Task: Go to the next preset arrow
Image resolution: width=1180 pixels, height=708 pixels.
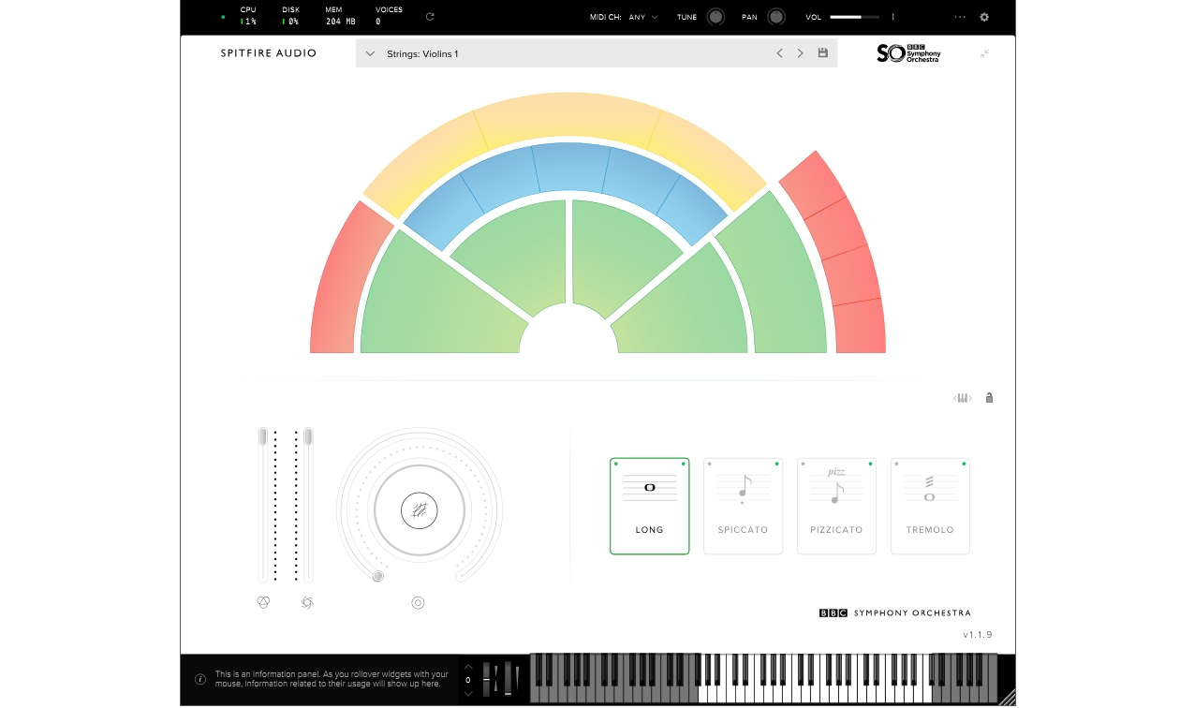Action: (801, 53)
